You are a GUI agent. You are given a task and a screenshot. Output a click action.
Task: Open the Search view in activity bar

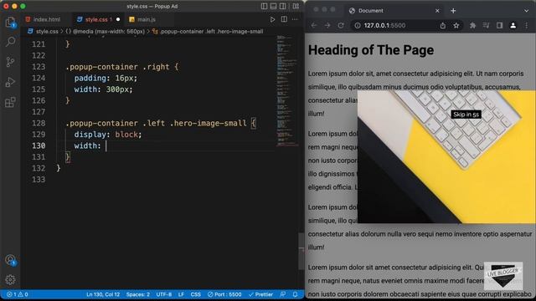coord(10,42)
